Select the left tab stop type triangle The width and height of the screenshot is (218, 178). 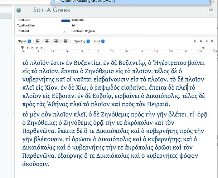195,41
